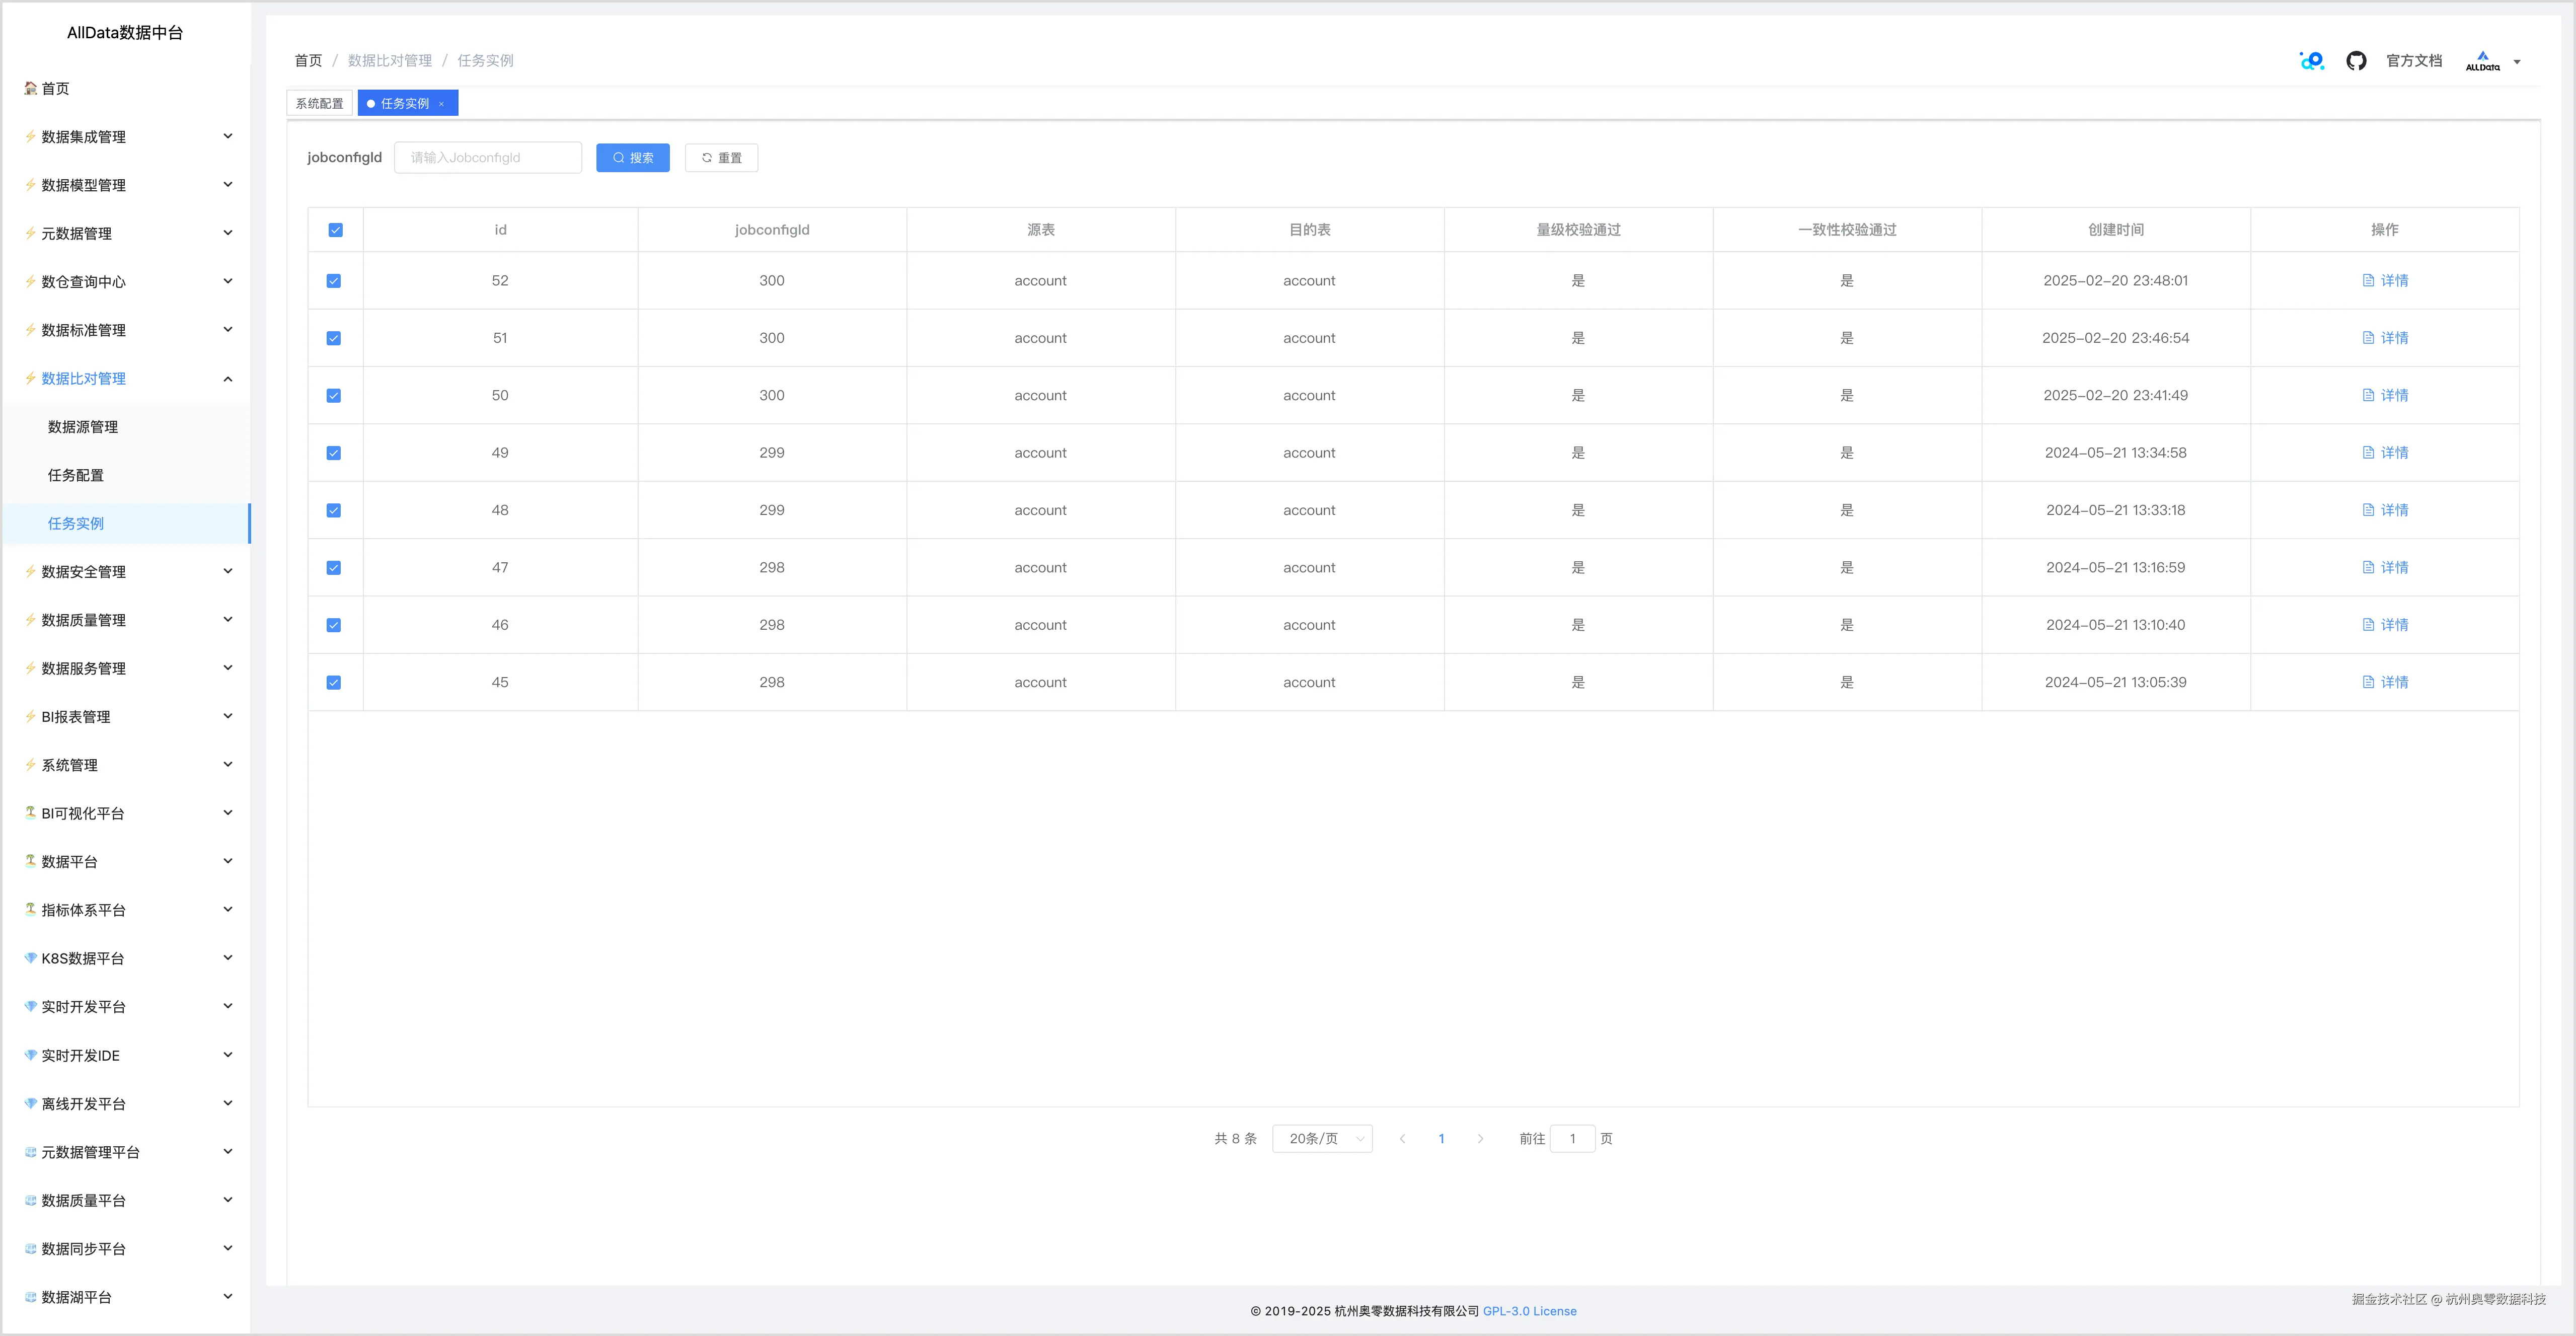Click the previous page arrow in pagination

point(1402,1139)
